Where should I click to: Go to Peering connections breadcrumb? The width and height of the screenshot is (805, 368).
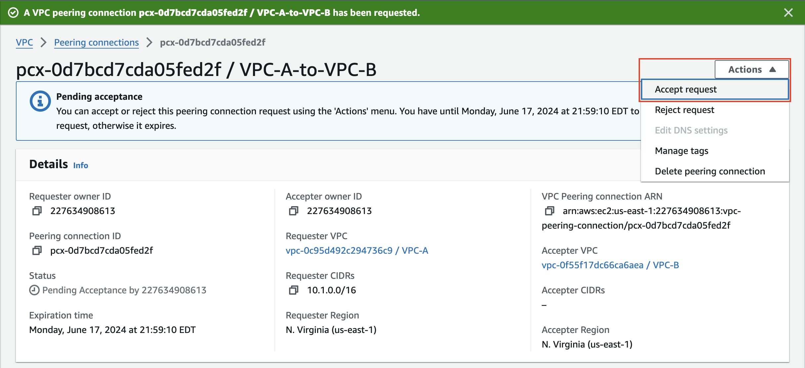(x=97, y=42)
